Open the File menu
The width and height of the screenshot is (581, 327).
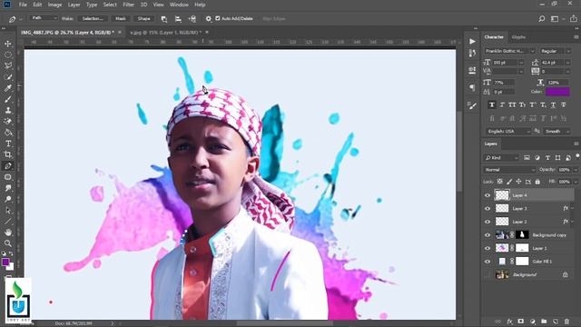[x=23, y=5]
